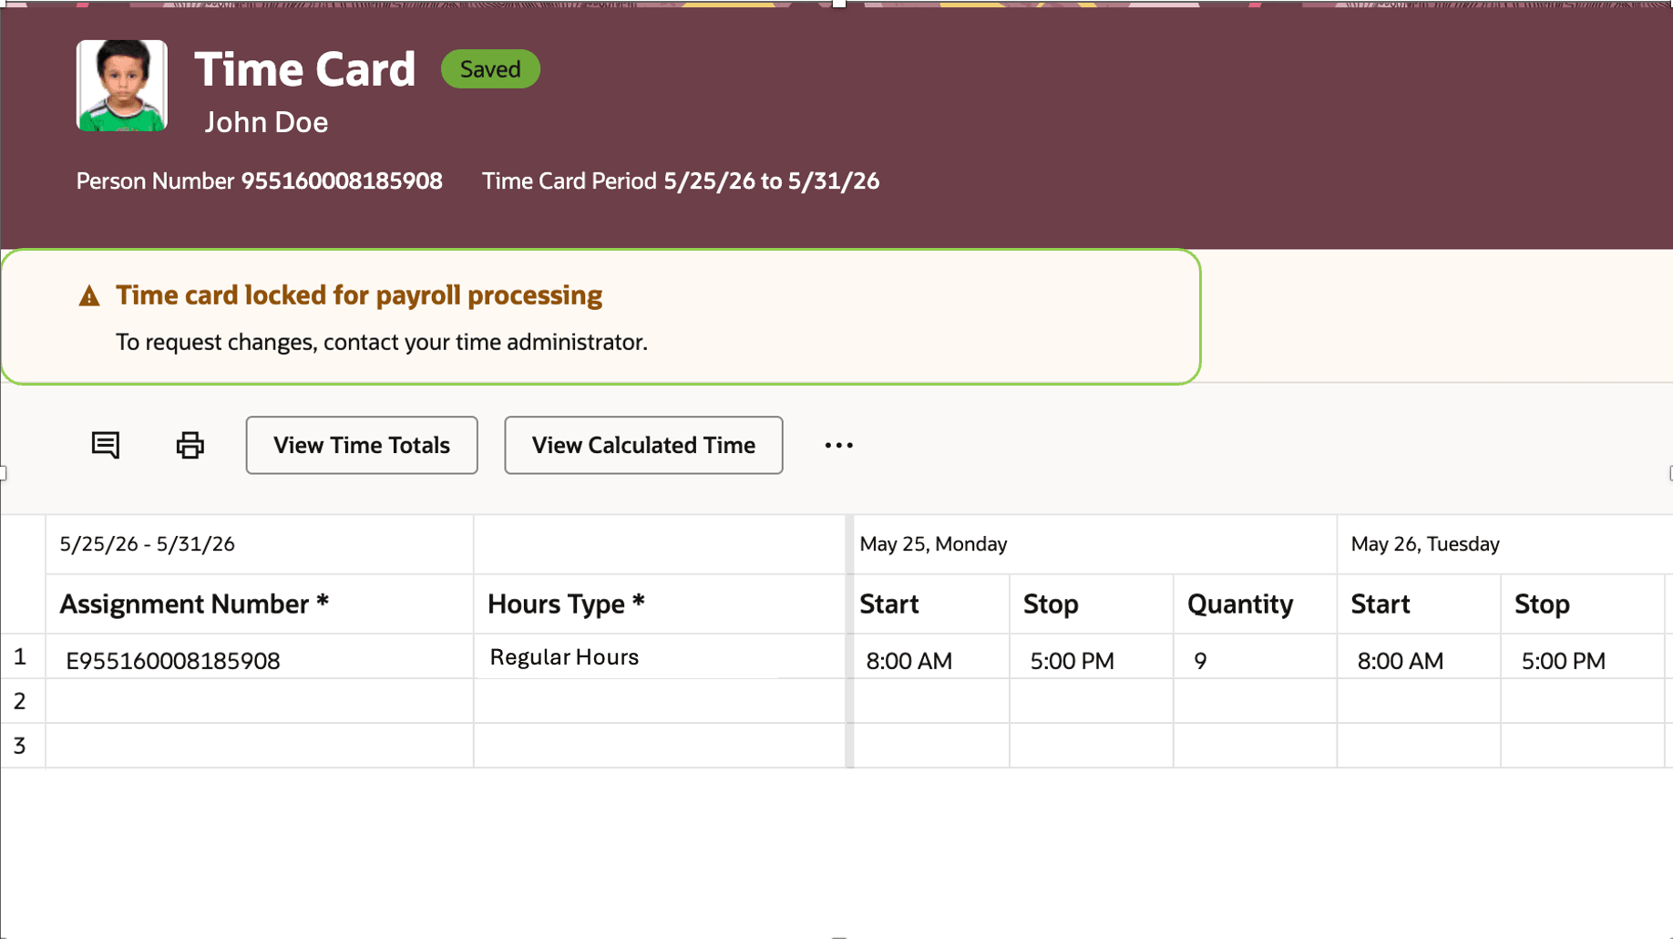This screenshot has width=1673, height=939.
Task: Click the payroll locked warning heading
Action: tap(359, 295)
